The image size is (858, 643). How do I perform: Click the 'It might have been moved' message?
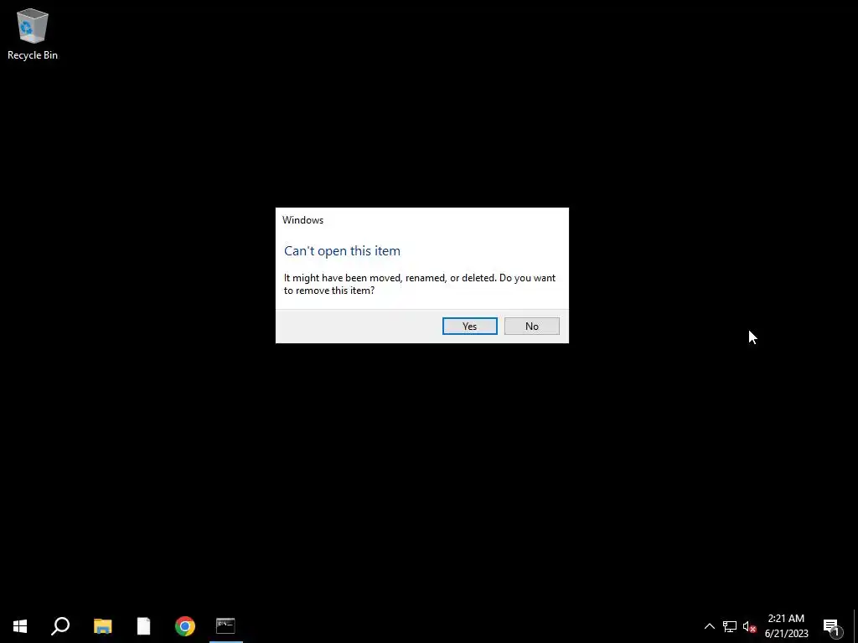(x=420, y=284)
